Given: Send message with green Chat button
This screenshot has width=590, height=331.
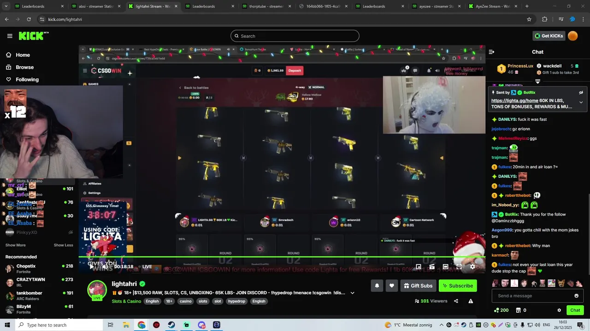Looking at the screenshot, I should coord(575,310).
